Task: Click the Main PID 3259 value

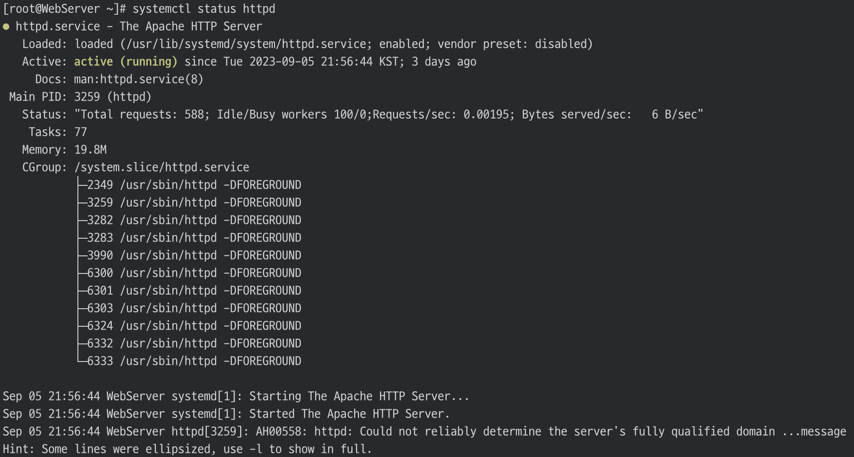Action: pyautogui.click(x=87, y=97)
